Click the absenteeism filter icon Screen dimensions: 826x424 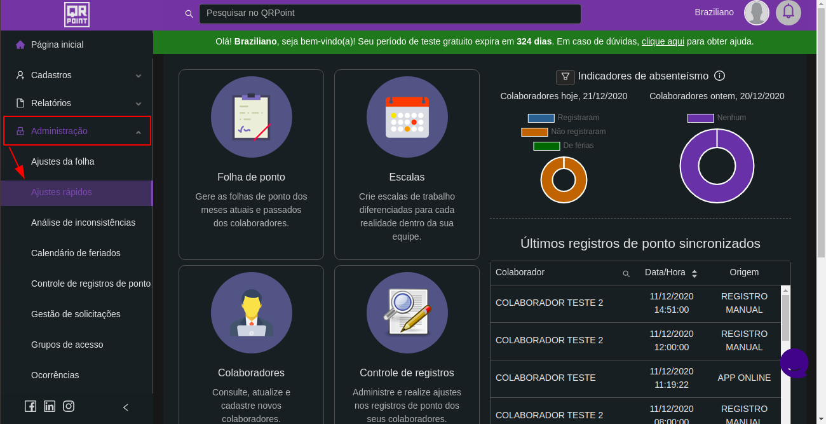coord(565,77)
